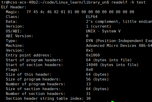Click the command text 'readelf -h test'
This screenshot has width=152, height=102.
click(128, 2)
